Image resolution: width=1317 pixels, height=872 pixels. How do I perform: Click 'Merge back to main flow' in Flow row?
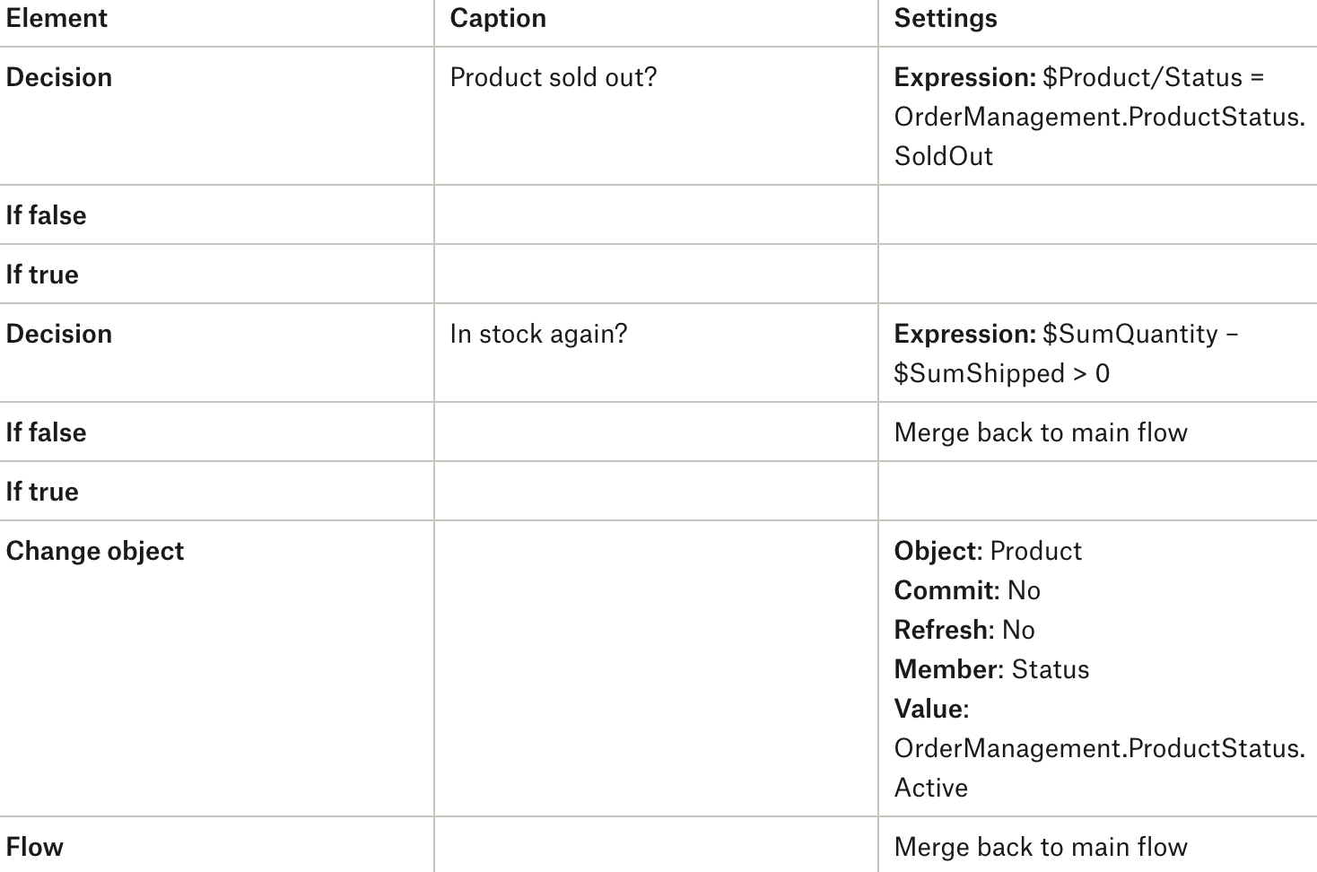click(x=1041, y=848)
